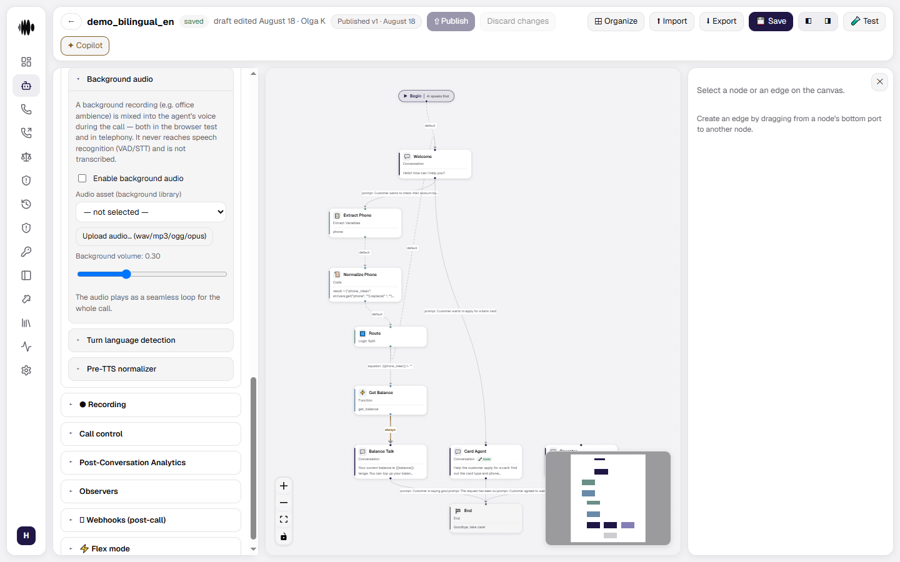Select the Balance Talk conversation node
Screen dimensions: 900x562
391,461
